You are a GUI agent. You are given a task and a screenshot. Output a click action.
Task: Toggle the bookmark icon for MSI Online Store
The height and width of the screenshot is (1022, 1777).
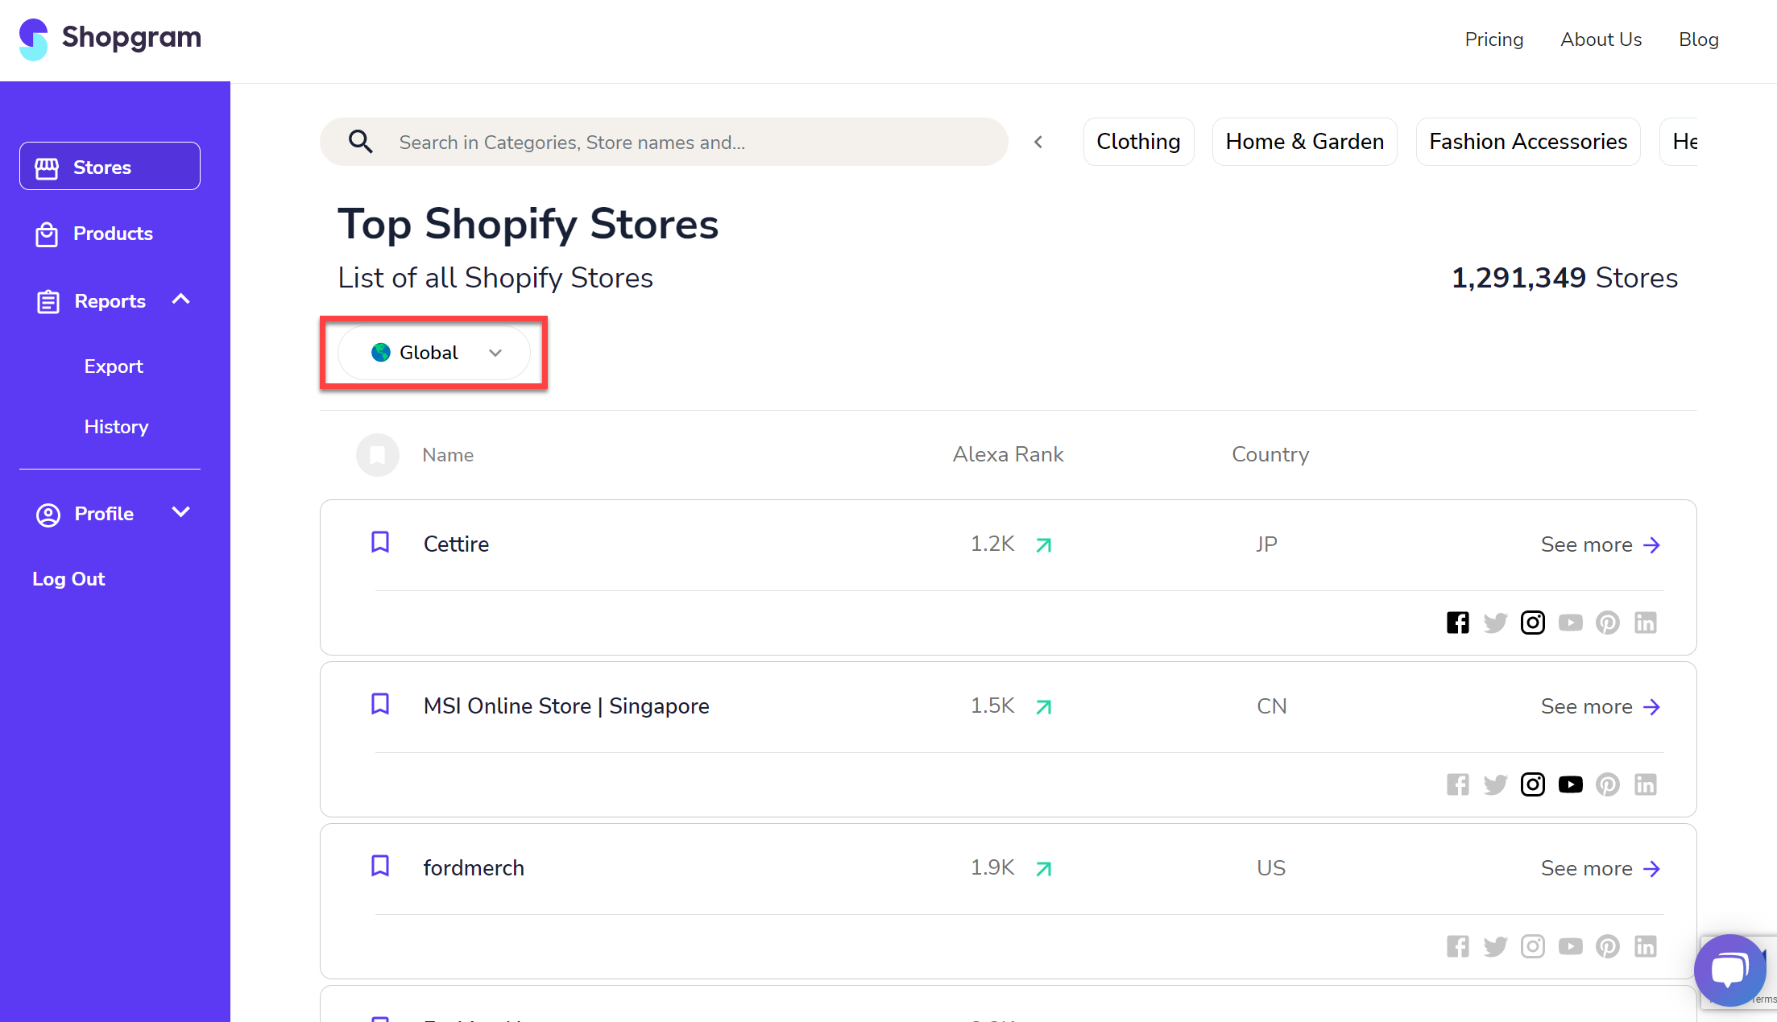click(x=379, y=705)
